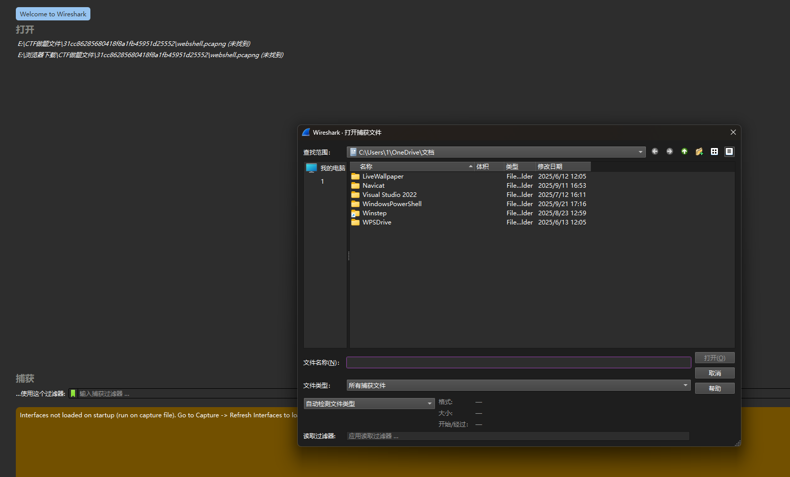Select the Navicat folder name
Screen dimensions: 790x477
373,186
